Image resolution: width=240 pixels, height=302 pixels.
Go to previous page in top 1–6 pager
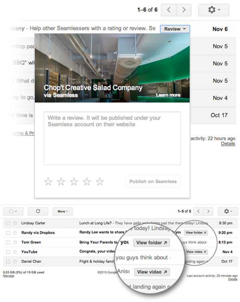[168, 10]
